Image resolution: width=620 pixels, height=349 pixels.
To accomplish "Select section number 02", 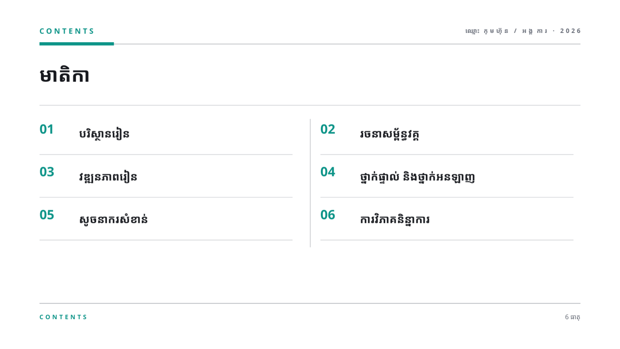I will coord(327,129).
